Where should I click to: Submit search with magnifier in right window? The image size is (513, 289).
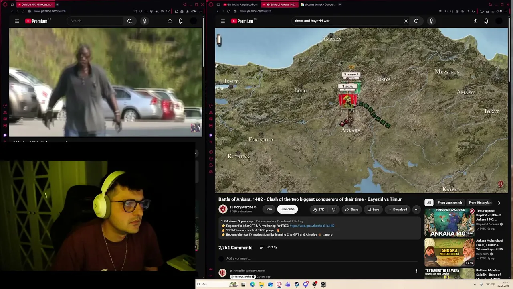416,21
